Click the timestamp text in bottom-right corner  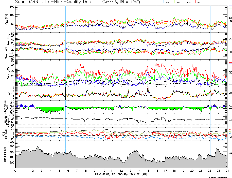coord(218,177)
